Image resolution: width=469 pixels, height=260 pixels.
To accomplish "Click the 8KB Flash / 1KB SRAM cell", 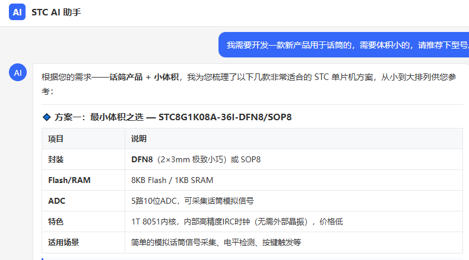I will pos(294,180).
